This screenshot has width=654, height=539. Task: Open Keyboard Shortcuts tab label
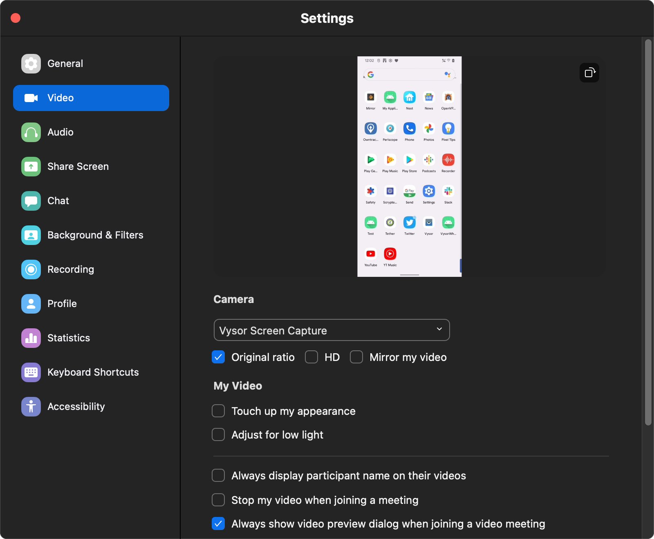pyautogui.click(x=93, y=372)
